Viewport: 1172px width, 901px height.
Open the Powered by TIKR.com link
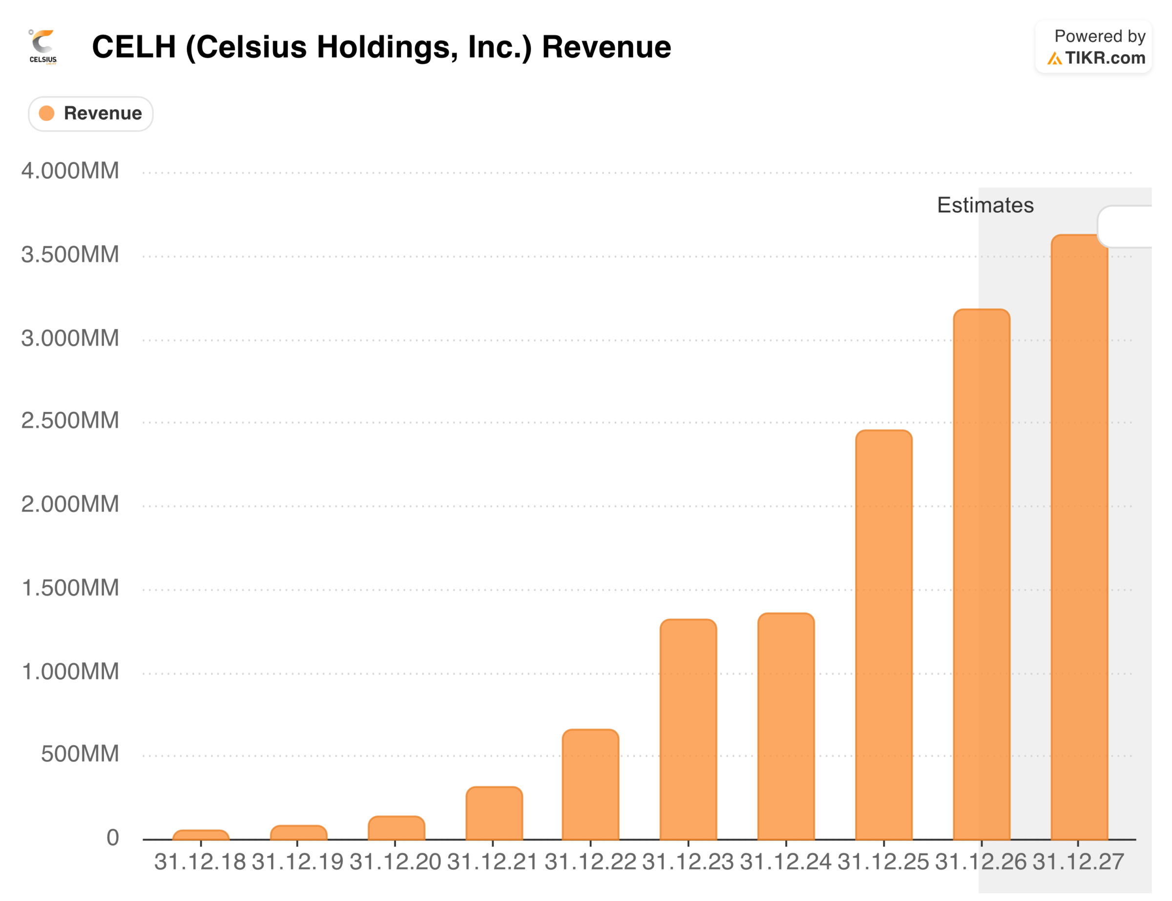coord(1093,47)
